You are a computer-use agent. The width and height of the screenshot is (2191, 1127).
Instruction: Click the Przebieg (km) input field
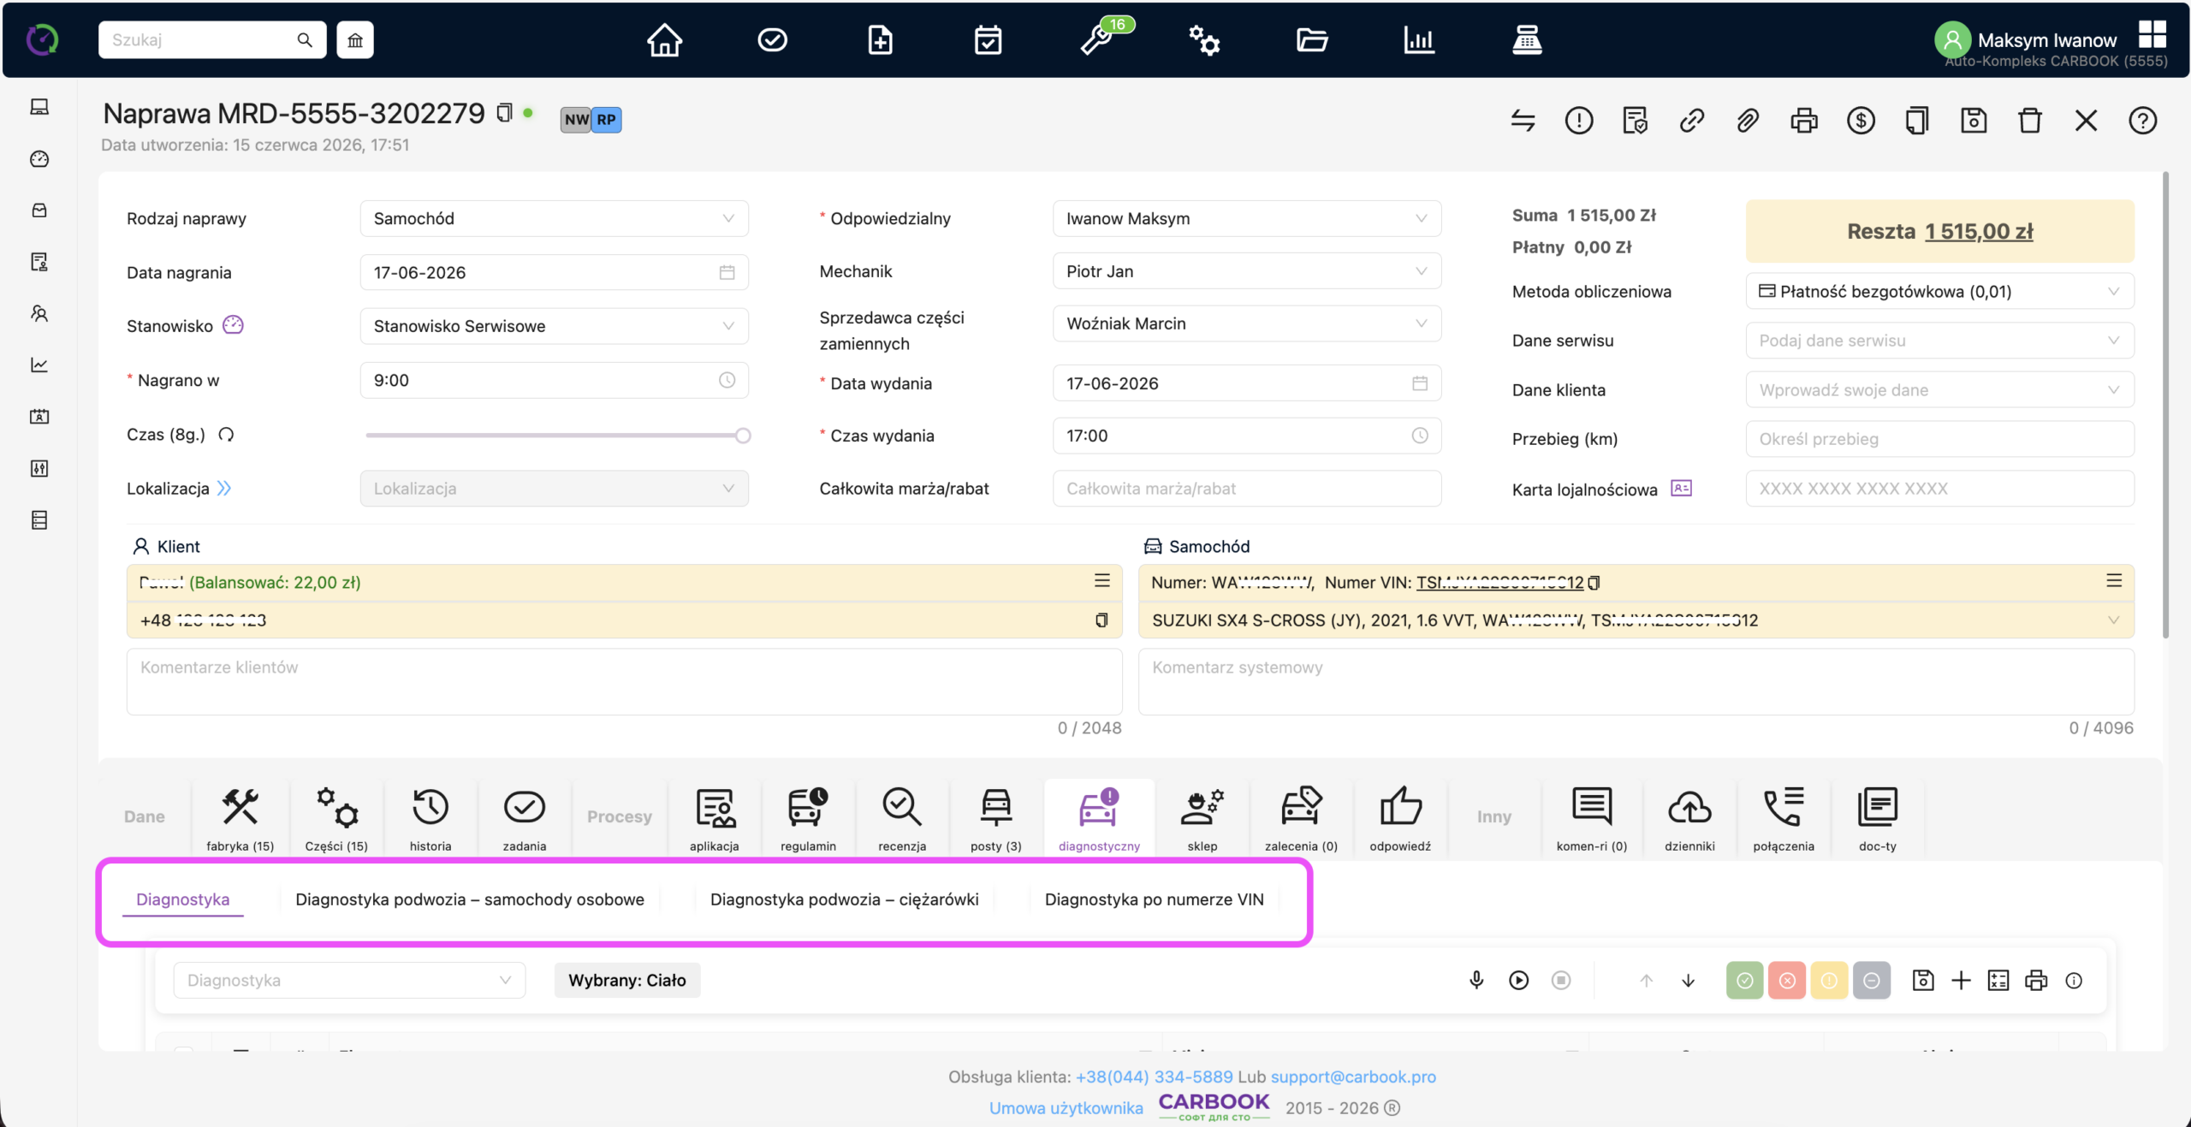pos(1939,439)
